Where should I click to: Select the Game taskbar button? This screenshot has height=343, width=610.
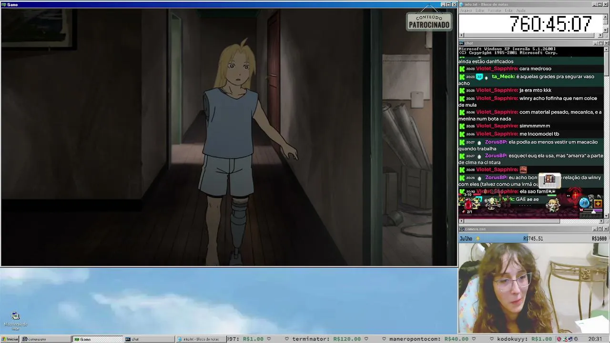pos(97,339)
